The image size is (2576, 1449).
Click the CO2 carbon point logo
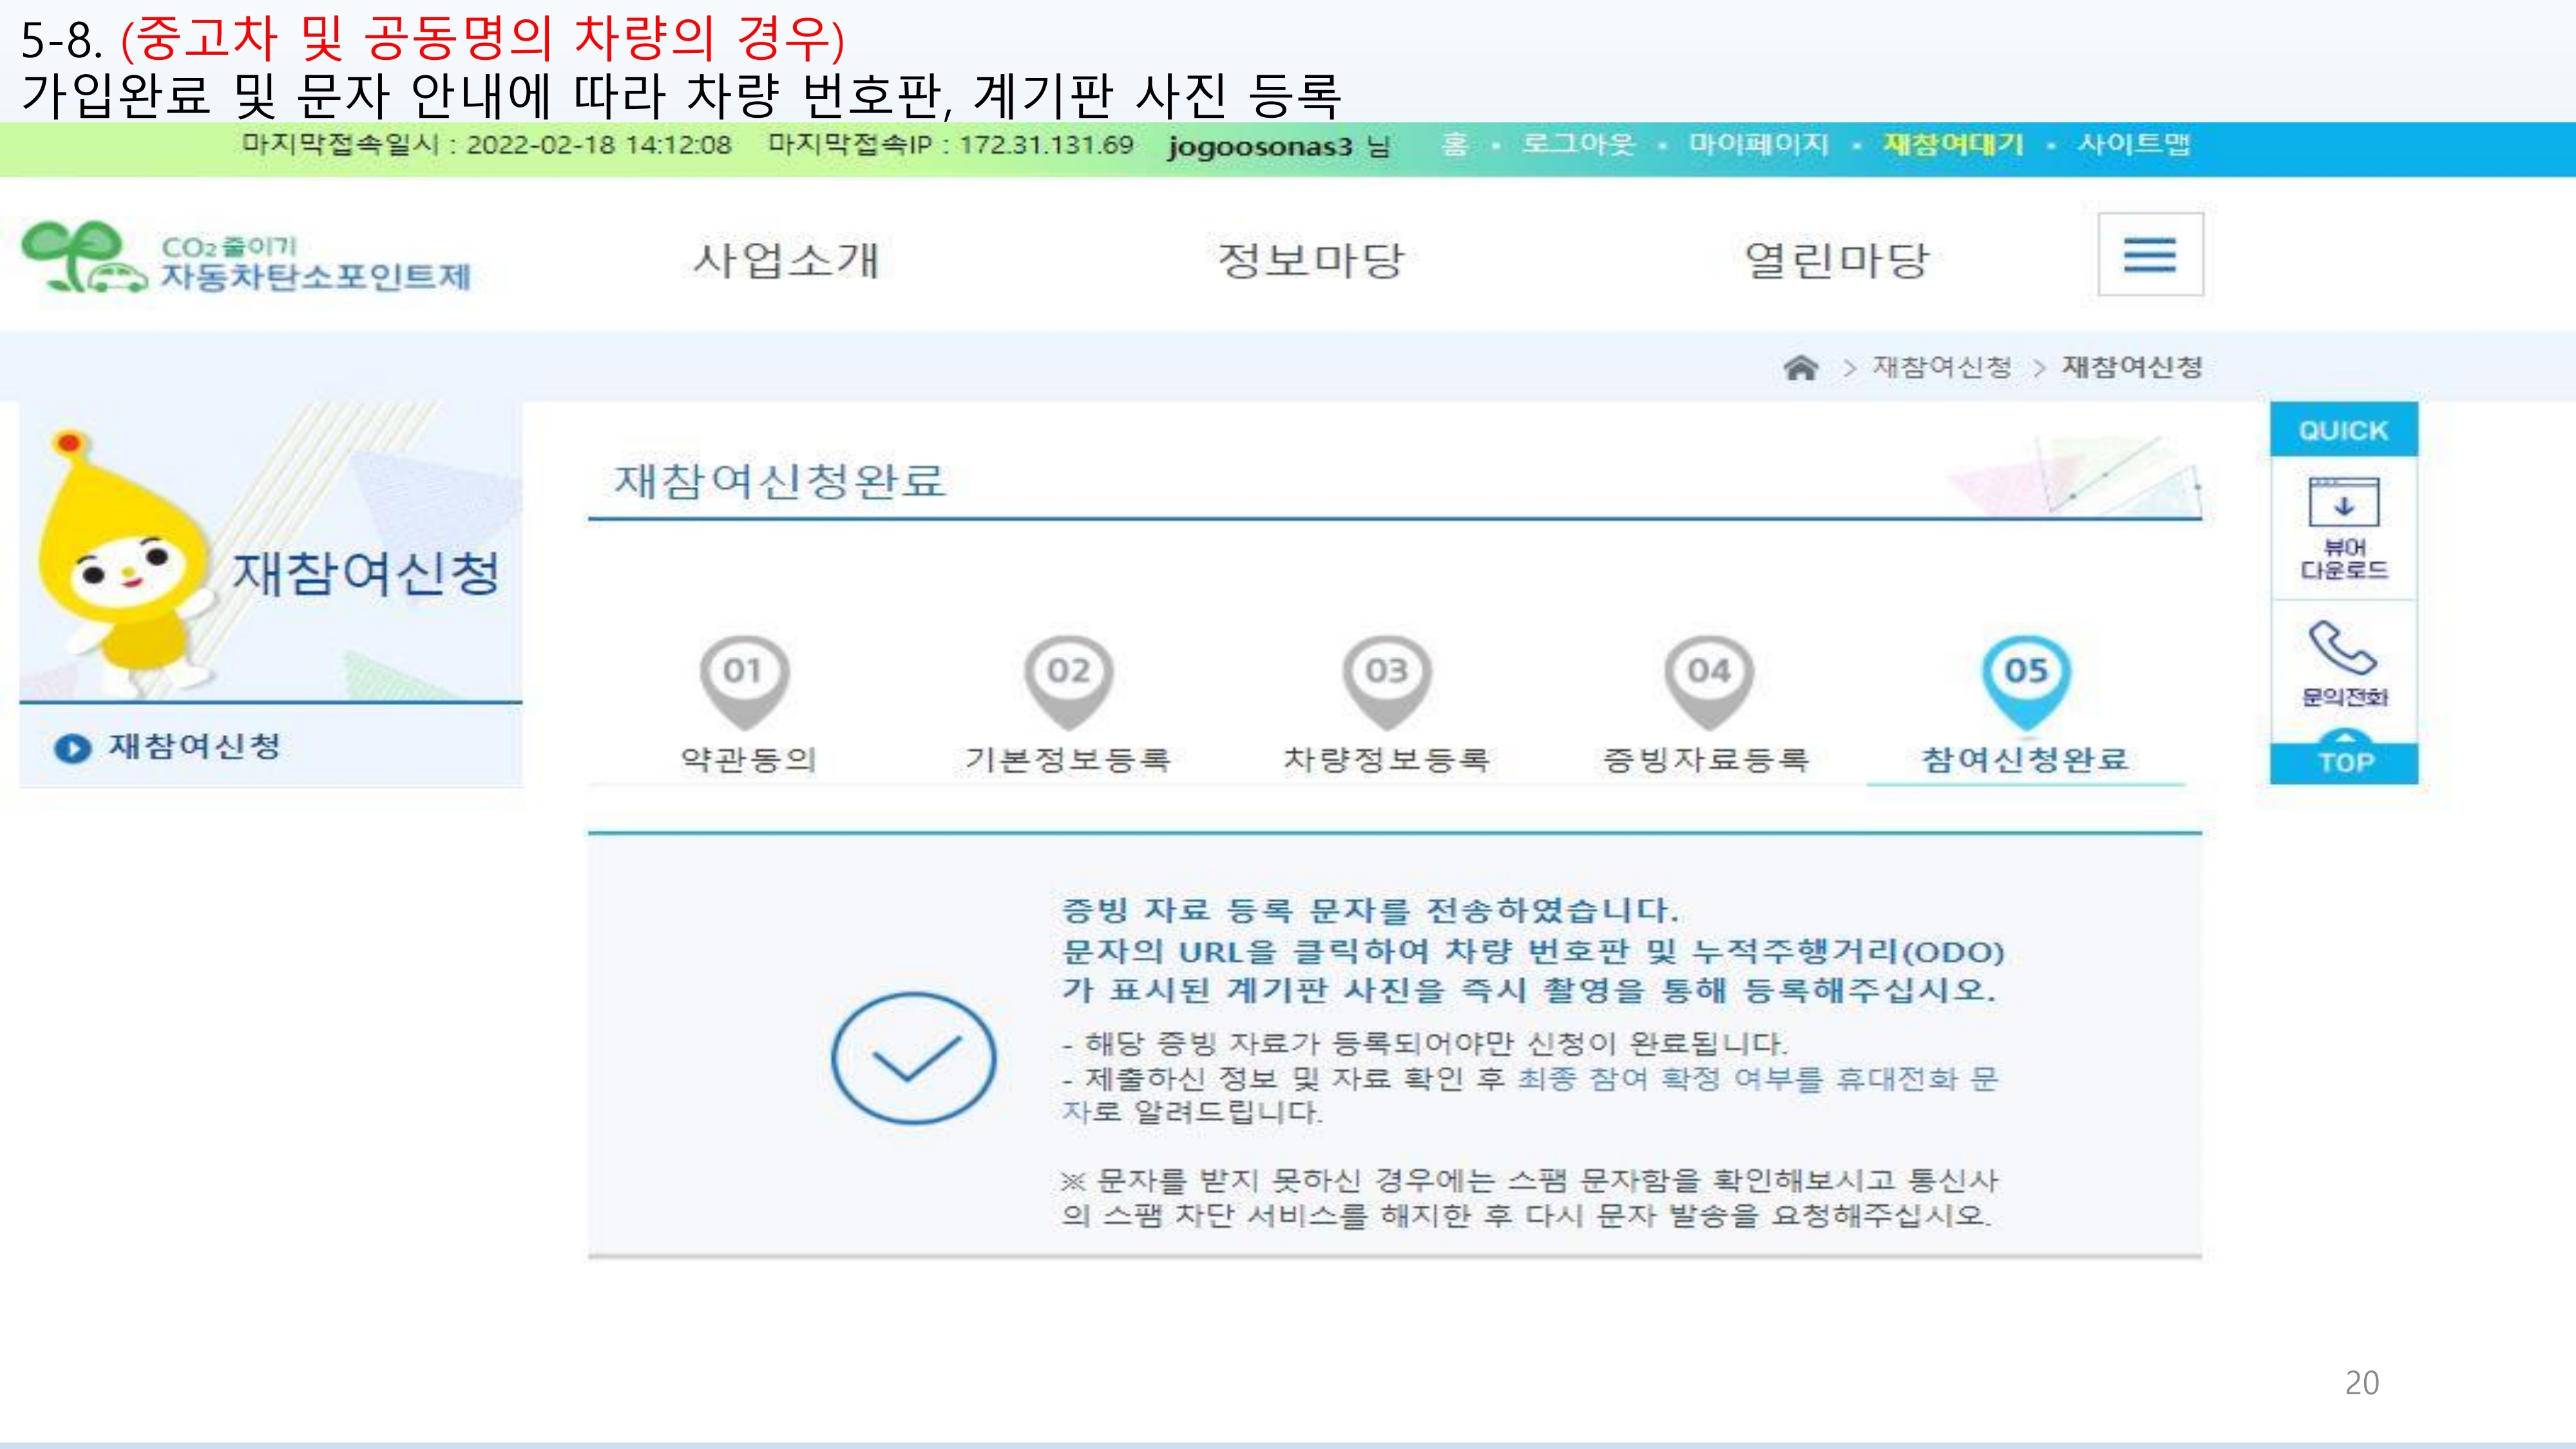coord(246,259)
